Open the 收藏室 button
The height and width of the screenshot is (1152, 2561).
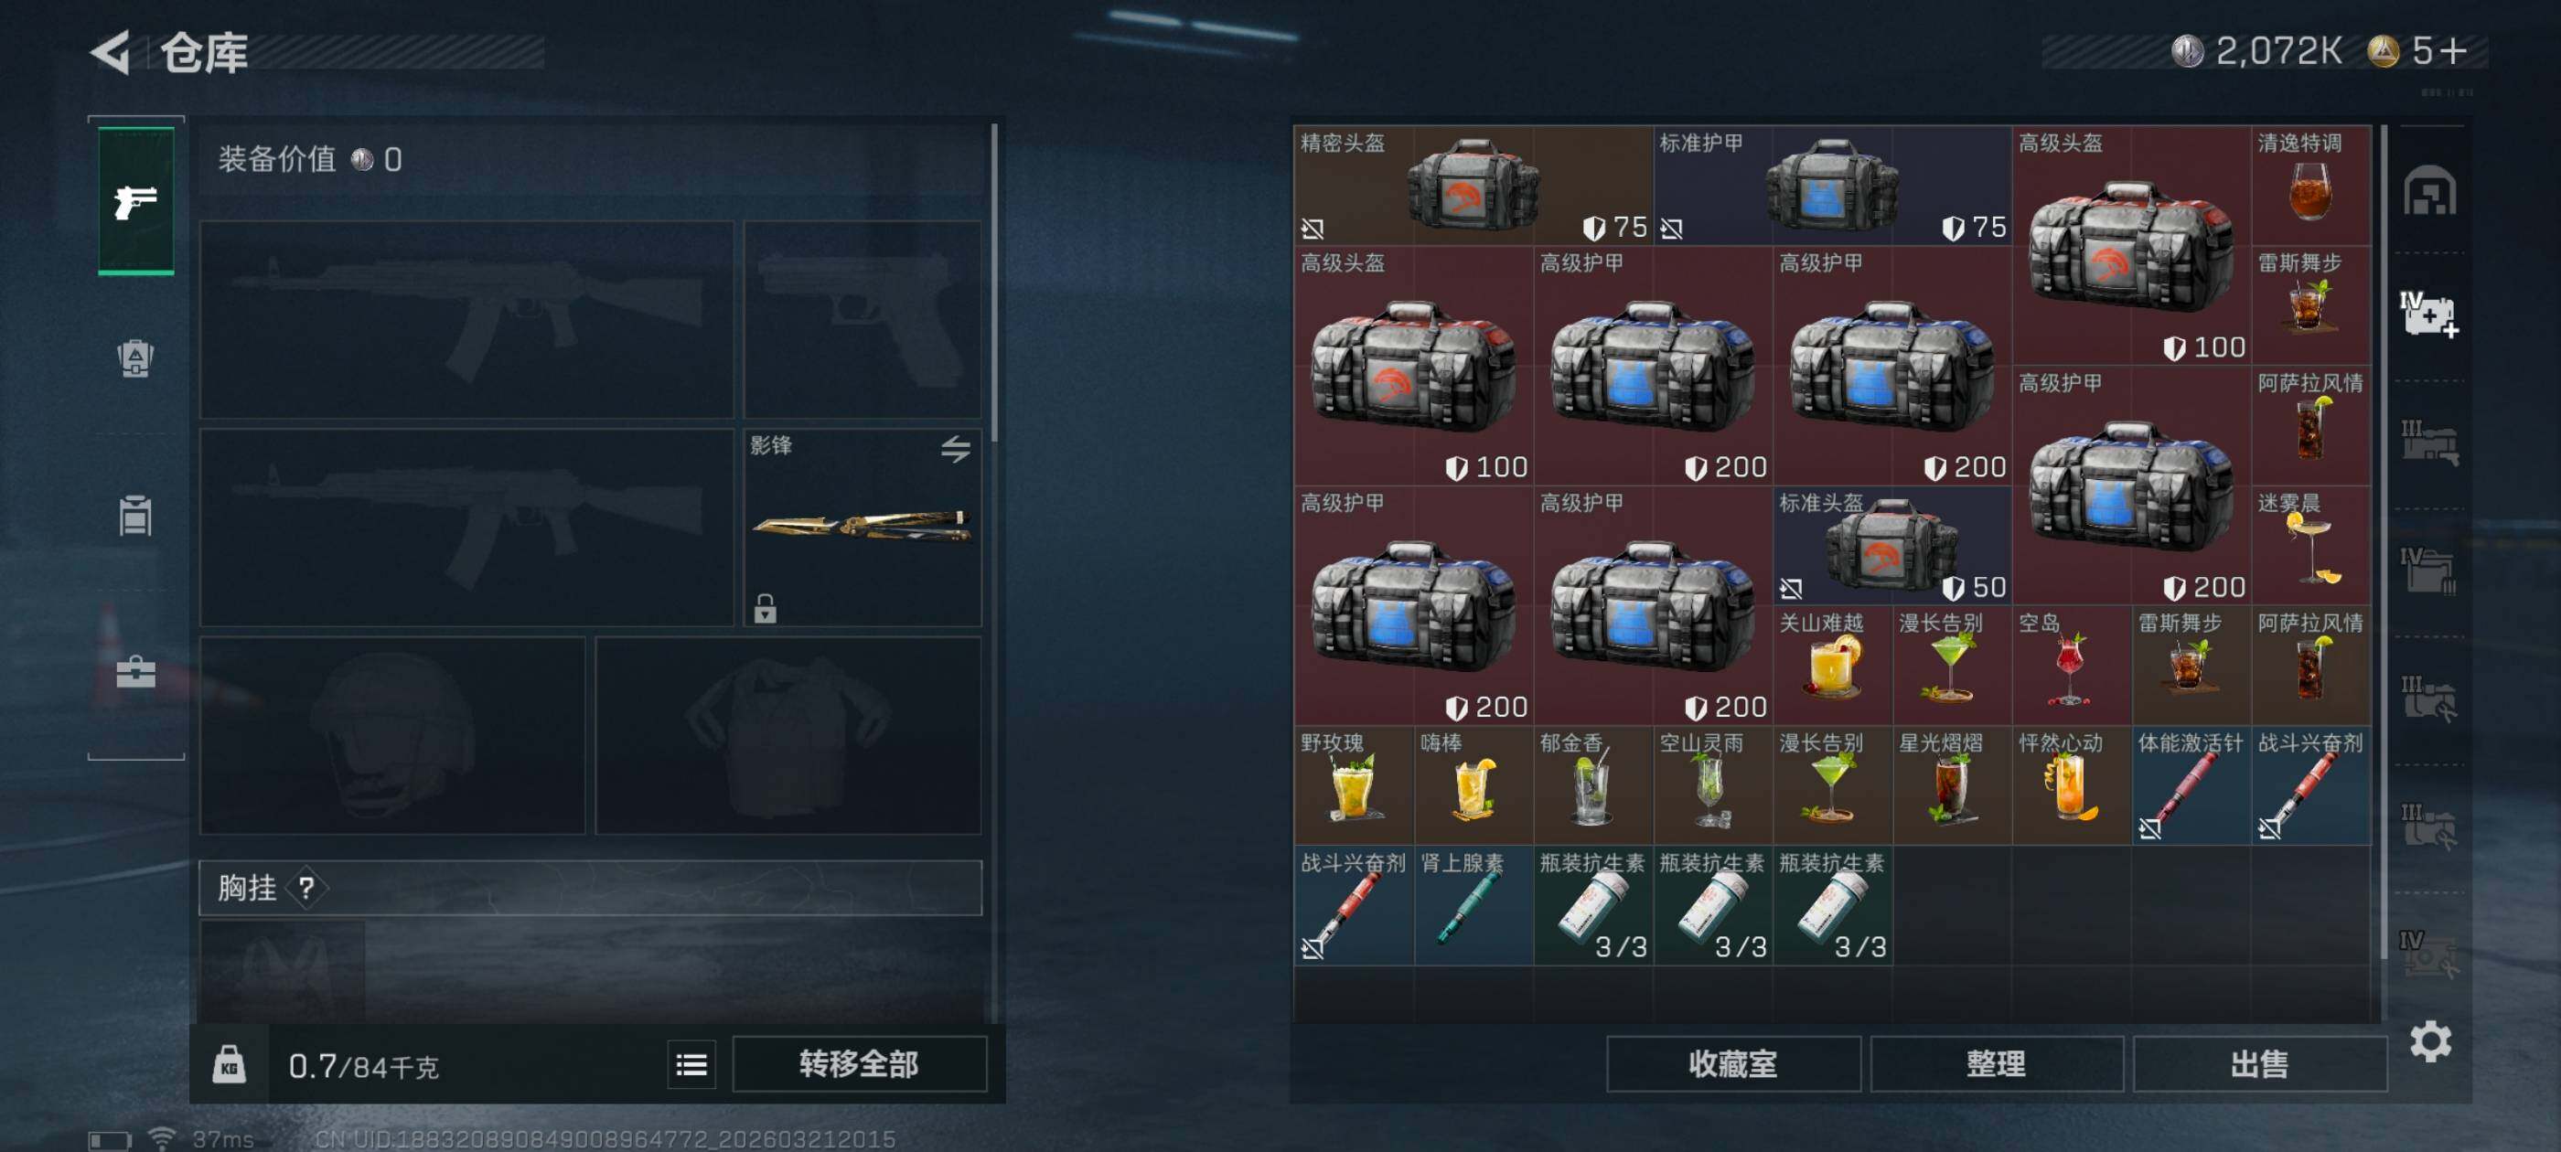[1733, 1064]
